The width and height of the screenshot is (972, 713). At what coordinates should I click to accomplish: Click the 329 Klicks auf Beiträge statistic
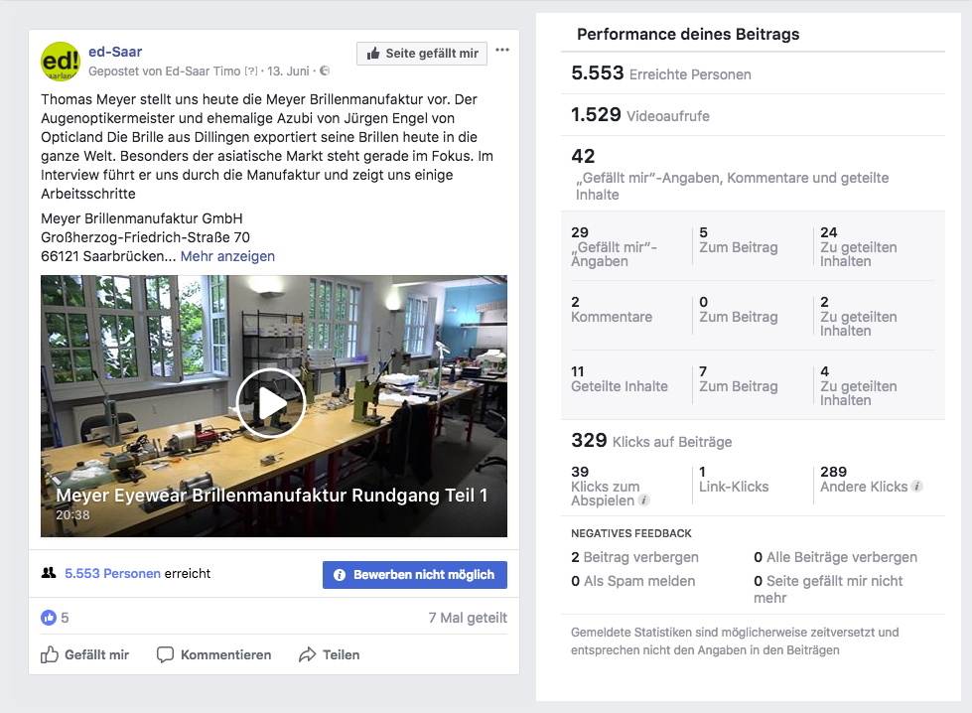(x=651, y=441)
